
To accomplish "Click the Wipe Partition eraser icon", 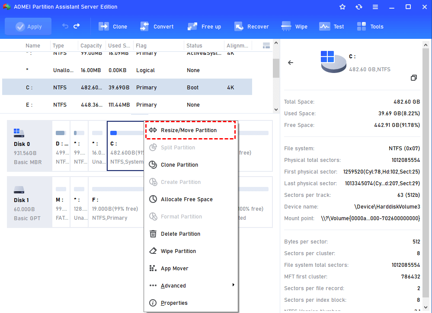I will click(153, 251).
